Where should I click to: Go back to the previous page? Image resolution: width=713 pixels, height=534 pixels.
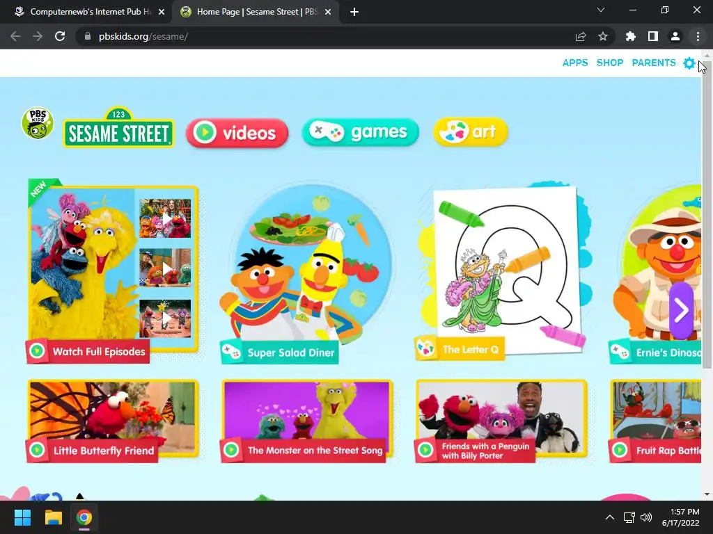pyautogui.click(x=15, y=36)
